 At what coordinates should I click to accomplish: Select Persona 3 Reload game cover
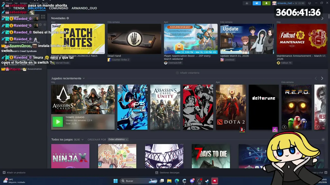[132, 107]
